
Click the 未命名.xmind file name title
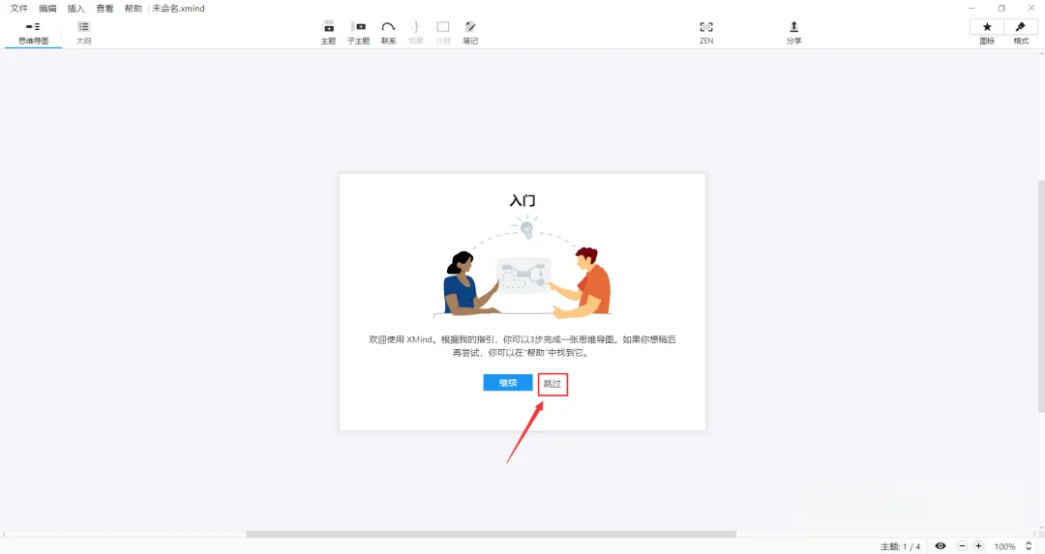click(179, 8)
